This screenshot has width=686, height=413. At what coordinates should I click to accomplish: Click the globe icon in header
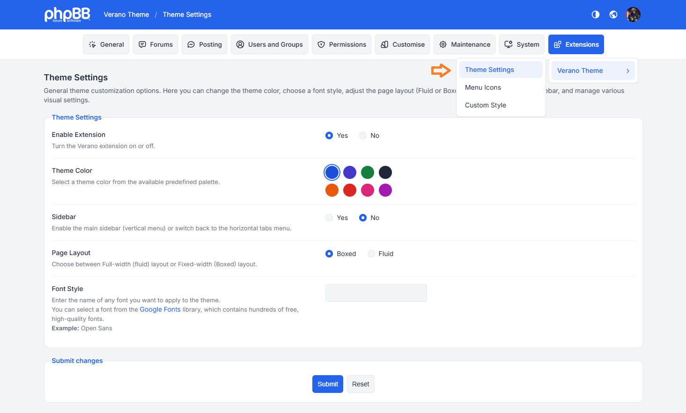point(613,14)
